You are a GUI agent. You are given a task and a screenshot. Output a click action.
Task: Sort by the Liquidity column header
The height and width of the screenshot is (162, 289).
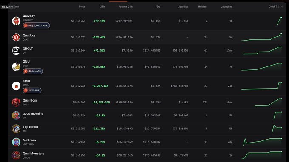click(x=183, y=7)
